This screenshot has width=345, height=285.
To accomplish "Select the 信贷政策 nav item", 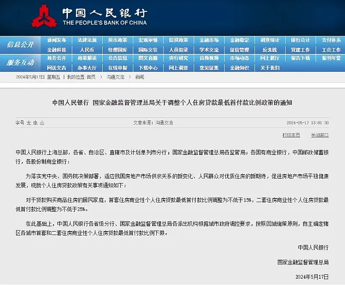I will point(179,40).
